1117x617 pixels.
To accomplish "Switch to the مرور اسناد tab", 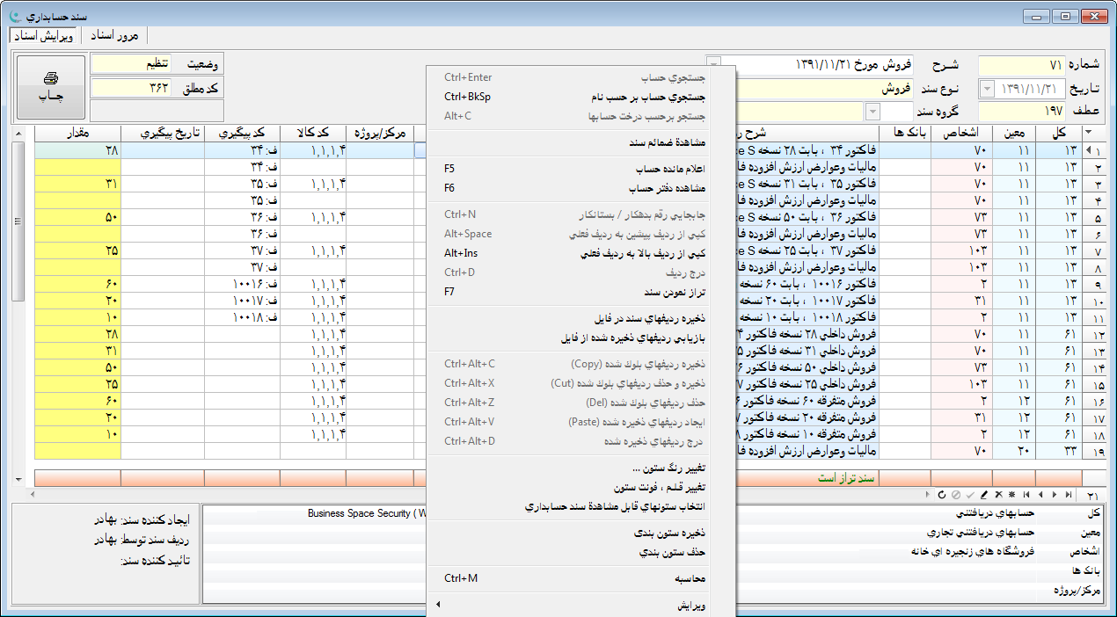I will click(116, 35).
